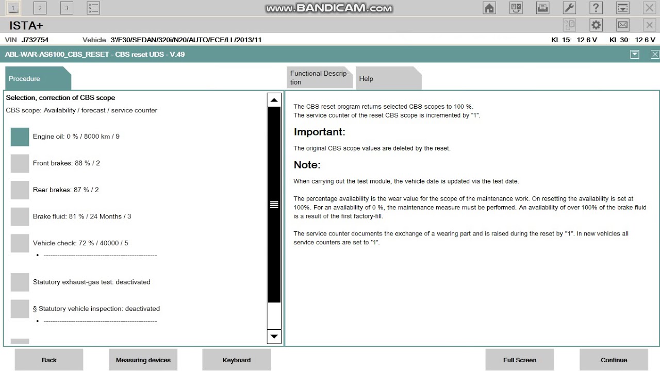Click Continue to proceed

[614, 360]
